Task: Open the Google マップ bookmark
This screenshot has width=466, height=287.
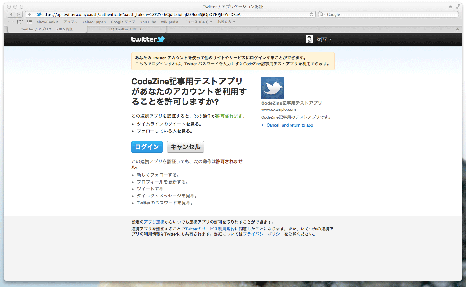Action: point(123,22)
